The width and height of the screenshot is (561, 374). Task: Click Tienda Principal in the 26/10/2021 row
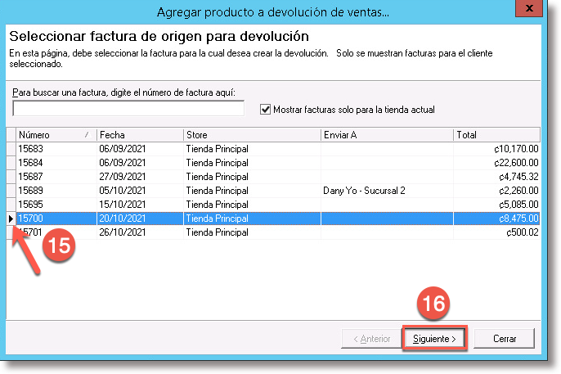(x=217, y=232)
